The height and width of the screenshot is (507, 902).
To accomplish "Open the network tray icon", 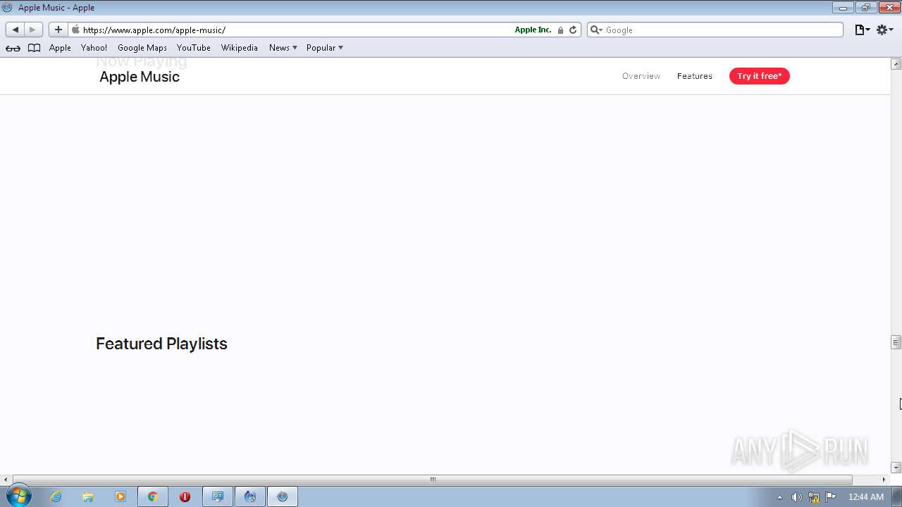I will click(814, 497).
